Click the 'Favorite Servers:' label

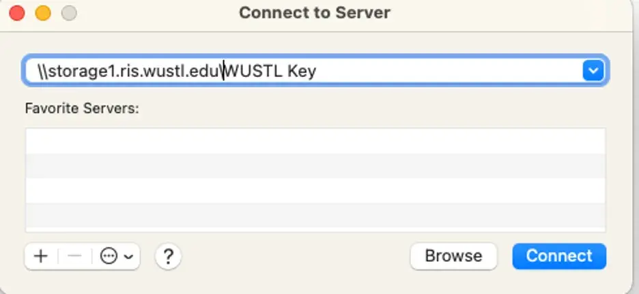[x=82, y=108]
